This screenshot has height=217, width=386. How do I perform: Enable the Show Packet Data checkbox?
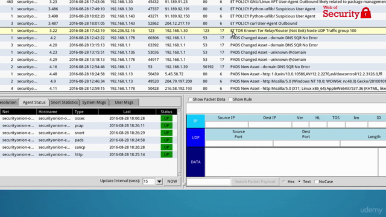[x=190, y=99]
